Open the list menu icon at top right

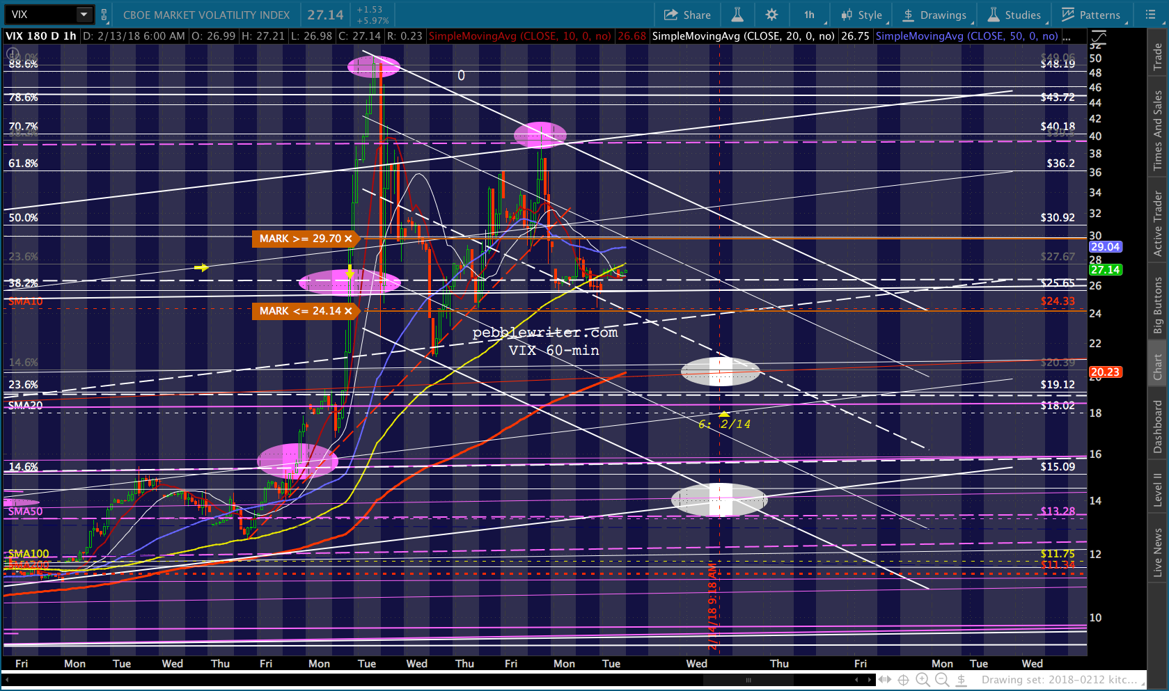(1151, 15)
